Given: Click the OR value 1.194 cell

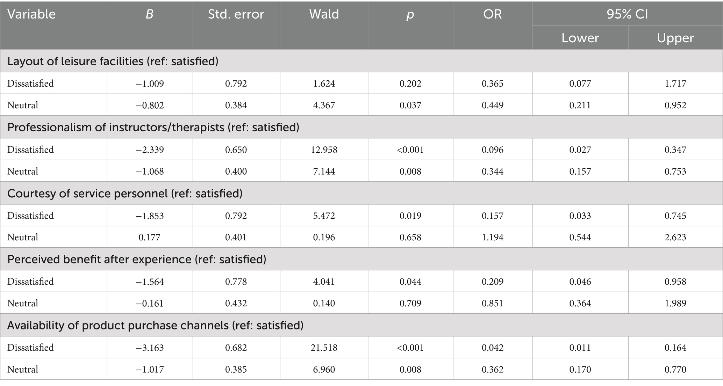Looking at the screenshot, I should (x=492, y=237).
